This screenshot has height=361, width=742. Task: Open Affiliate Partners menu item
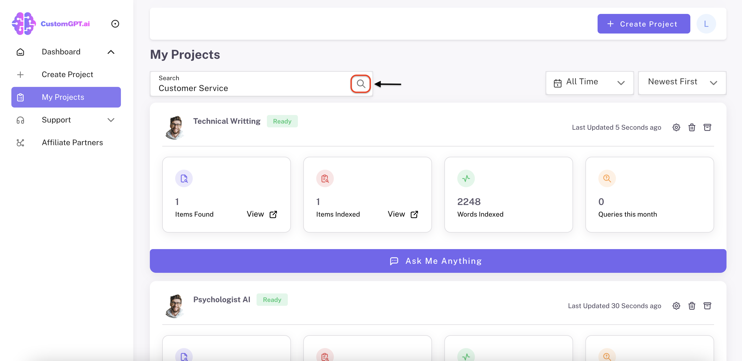click(x=72, y=143)
